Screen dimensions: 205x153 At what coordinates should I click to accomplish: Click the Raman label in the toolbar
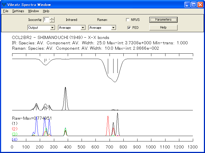tap(102, 20)
